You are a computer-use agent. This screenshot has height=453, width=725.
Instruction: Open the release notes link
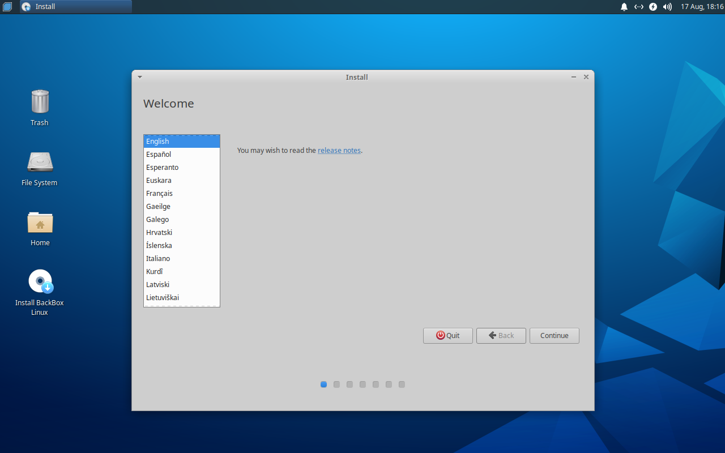coord(339,151)
